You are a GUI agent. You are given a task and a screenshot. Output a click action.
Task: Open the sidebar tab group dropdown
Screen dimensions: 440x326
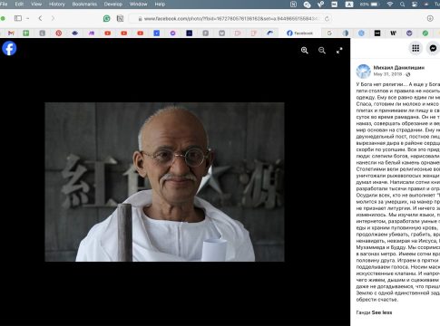[x=27, y=18]
